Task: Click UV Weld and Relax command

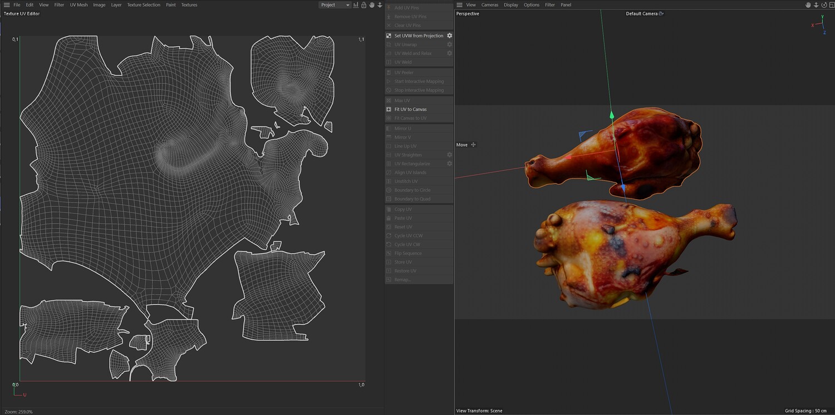Action: click(x=419, y=53)
